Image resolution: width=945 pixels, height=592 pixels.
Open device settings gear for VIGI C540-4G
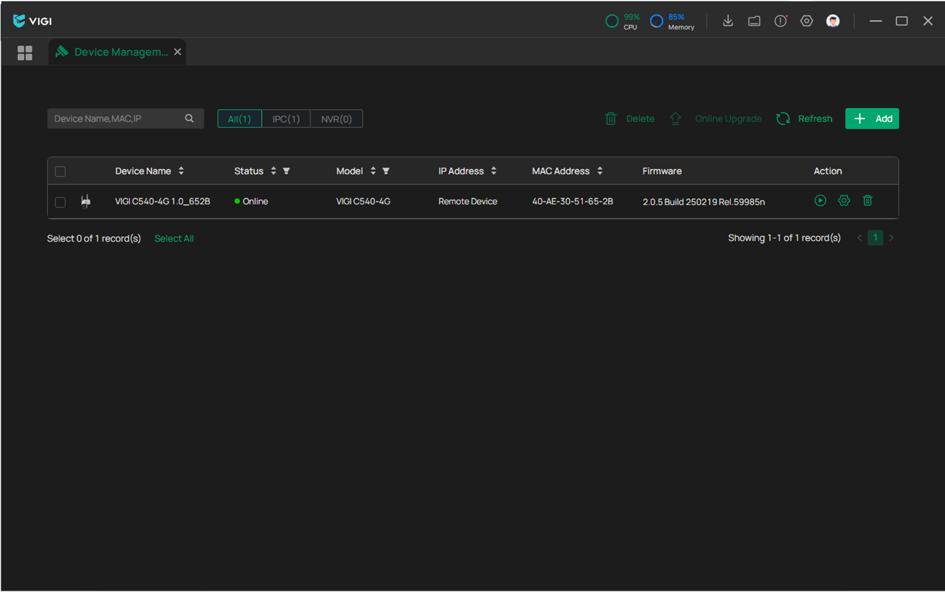coord(844,201)
